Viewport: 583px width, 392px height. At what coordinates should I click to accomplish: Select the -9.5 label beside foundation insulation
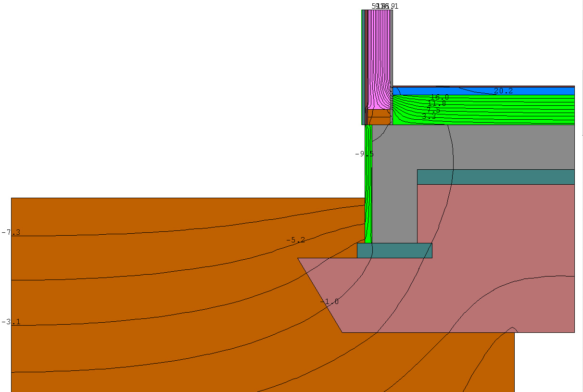pyautogui.click(x=364, y=154)
